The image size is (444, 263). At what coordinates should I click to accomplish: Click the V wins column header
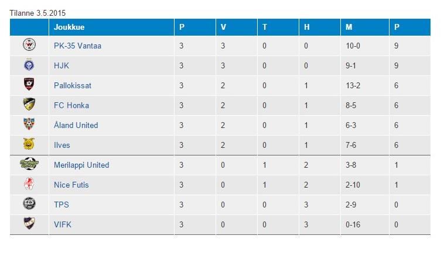pyautogui.click(x=223, y=27)
